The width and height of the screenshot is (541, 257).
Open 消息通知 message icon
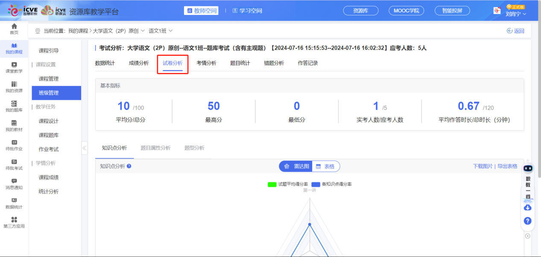point(14,184)
